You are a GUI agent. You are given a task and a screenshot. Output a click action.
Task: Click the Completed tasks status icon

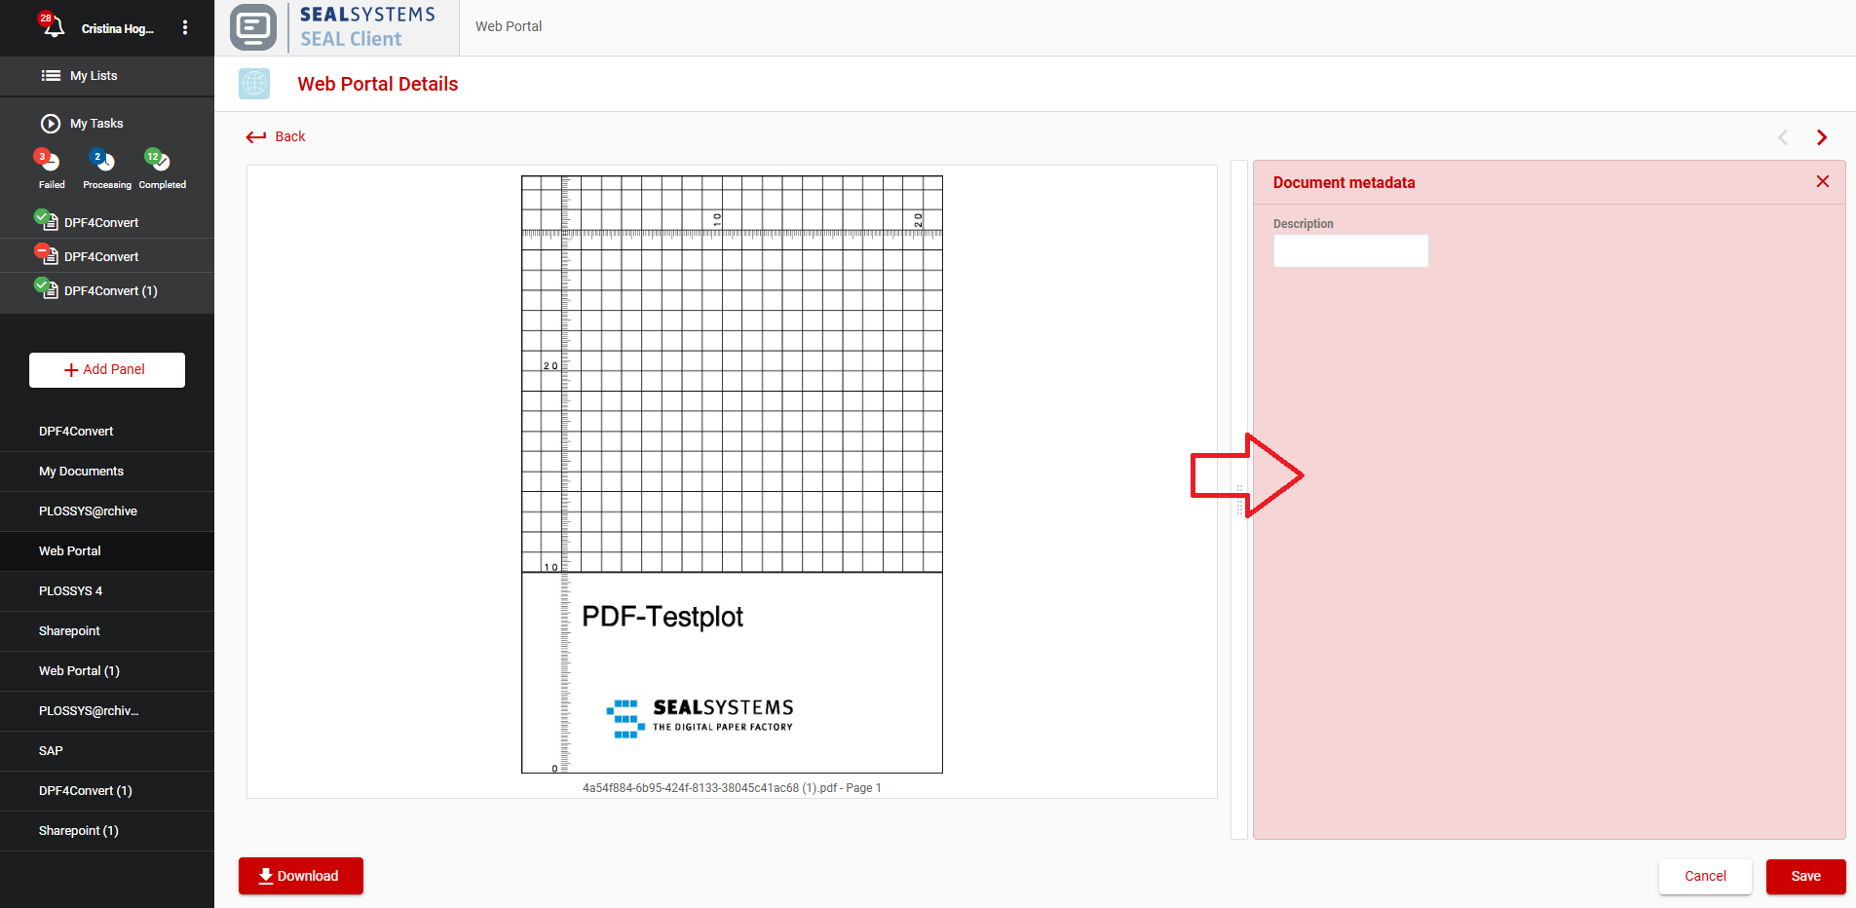coord(160,161)
